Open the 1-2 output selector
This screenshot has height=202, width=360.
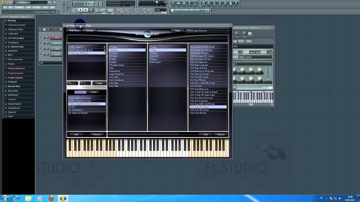85,83
